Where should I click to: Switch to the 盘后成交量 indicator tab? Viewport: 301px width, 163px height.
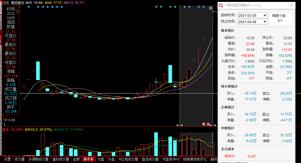point(150,159)
